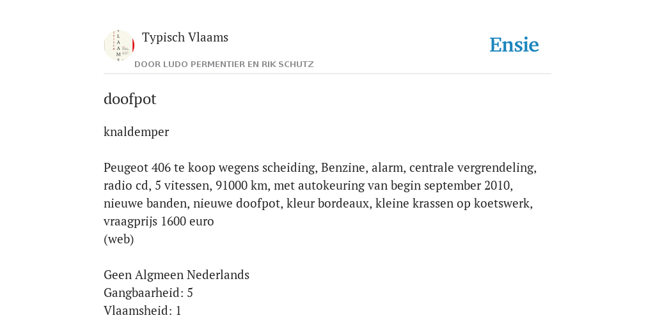Click the text 'vraagprijs 1600 euro'
This screenshot has height=327, width=655.
159,222
